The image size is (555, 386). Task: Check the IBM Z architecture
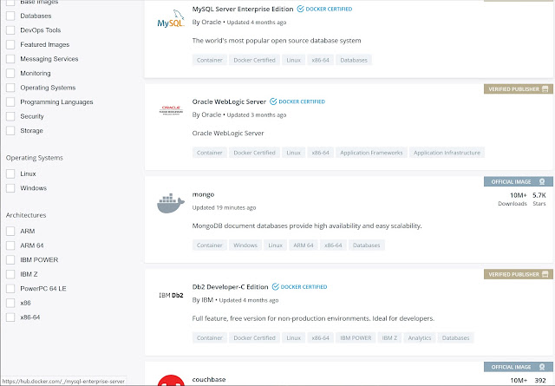coord(10,274)
